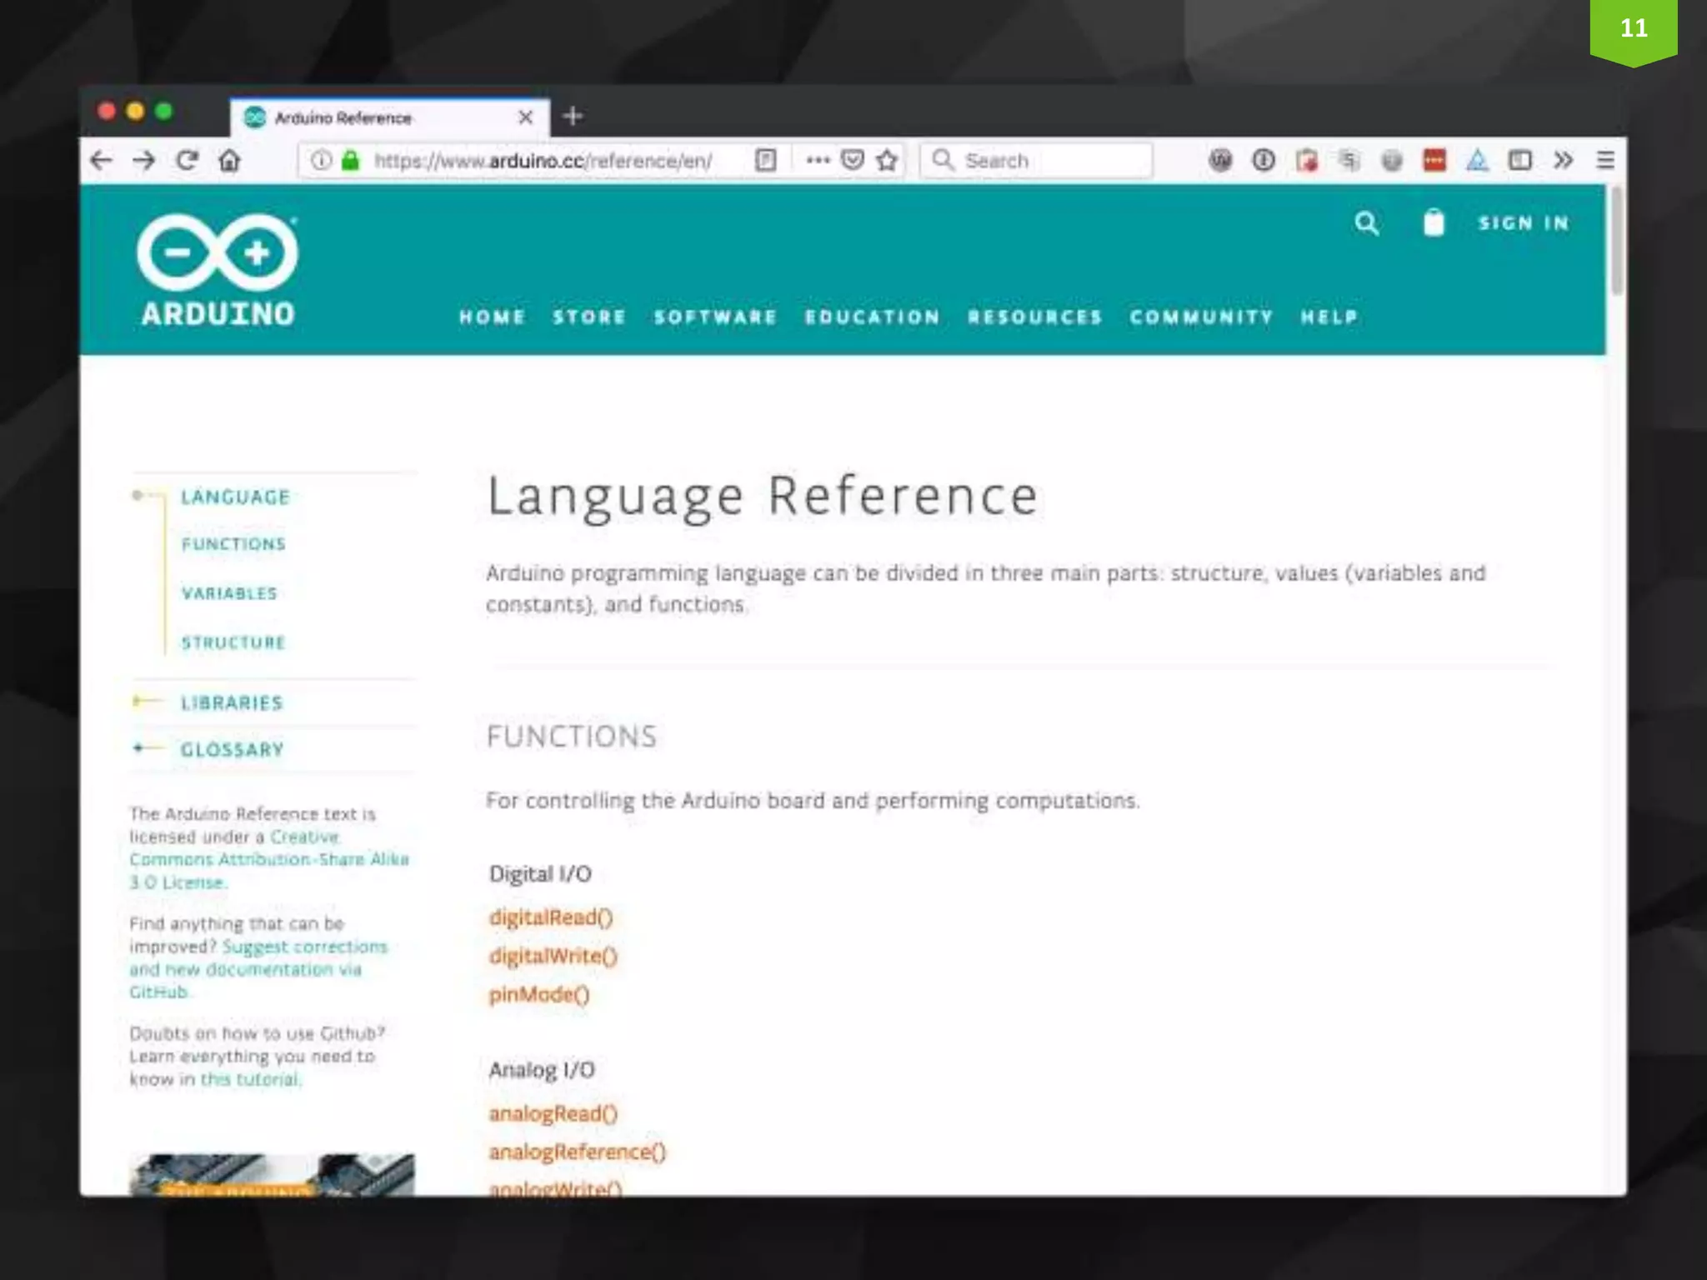
Task: Open a new tab with plus button
Action: (573, 116)
